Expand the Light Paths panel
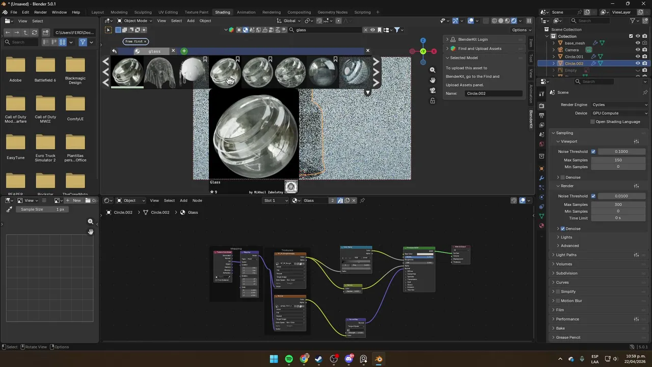 [566, 255]
